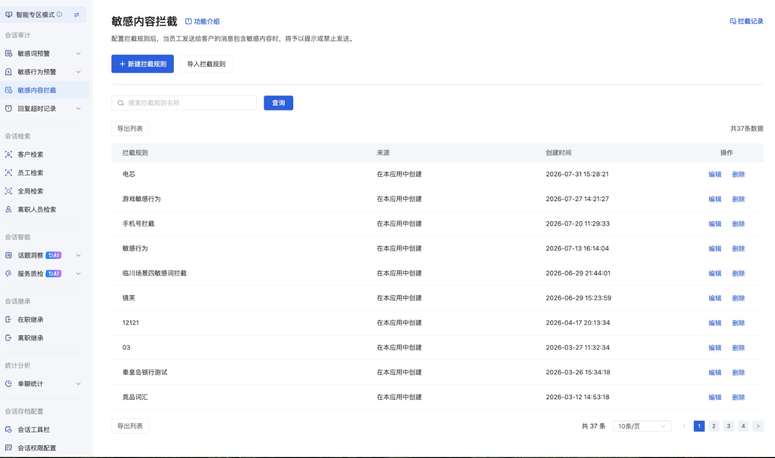Focus the 搜索拦截规则名称 search field

[184, 103]
